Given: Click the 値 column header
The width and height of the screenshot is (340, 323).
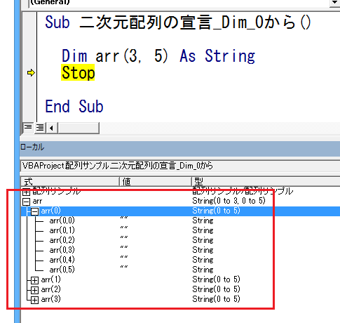Looking at the screenshot, I should point(156,181).
